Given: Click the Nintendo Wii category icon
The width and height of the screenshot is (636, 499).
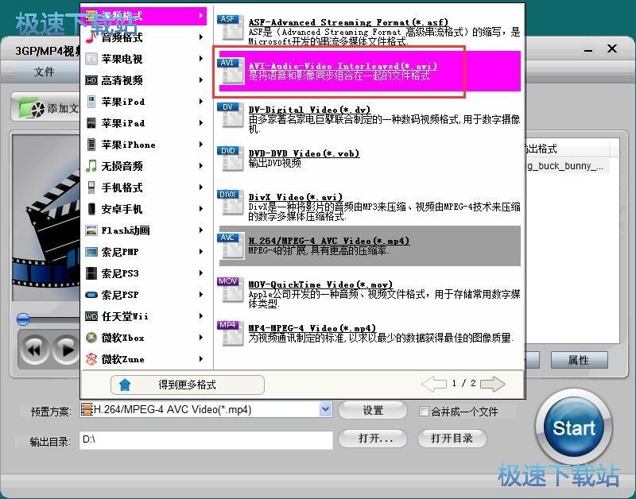Looking at the screenshot, I should click(x=91, y=316).
